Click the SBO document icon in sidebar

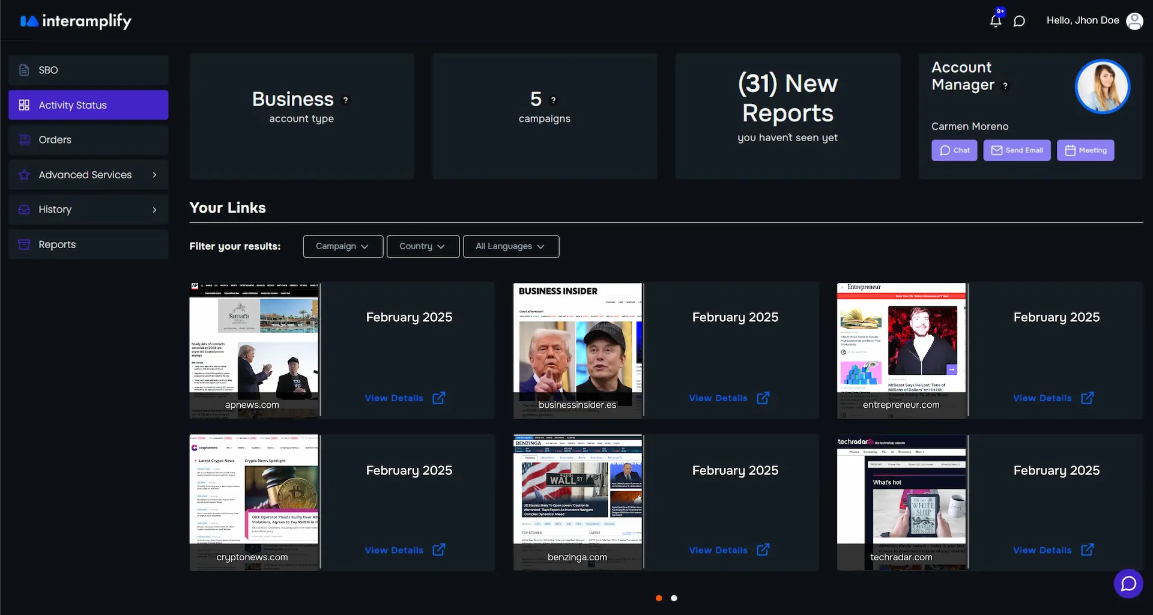[x=24, y=70]
